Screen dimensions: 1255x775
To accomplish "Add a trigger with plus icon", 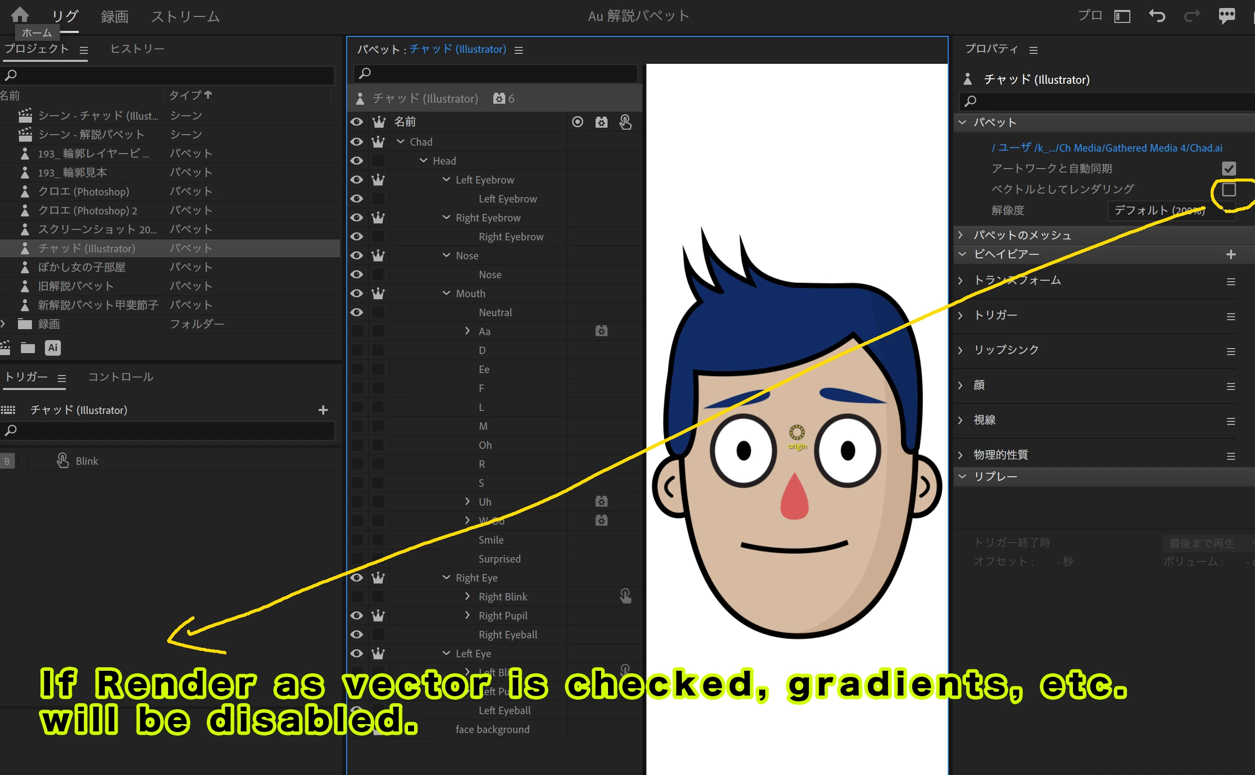I will (x=323, y=410).
